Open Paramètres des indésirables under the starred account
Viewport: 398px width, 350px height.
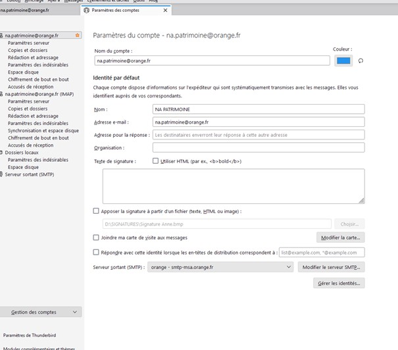[x=38, y=64]
